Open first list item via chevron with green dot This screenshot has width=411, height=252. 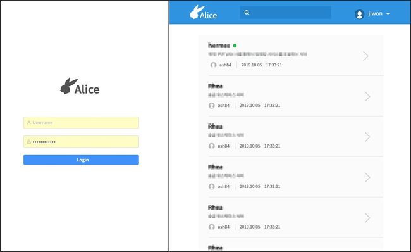point(365,56)
